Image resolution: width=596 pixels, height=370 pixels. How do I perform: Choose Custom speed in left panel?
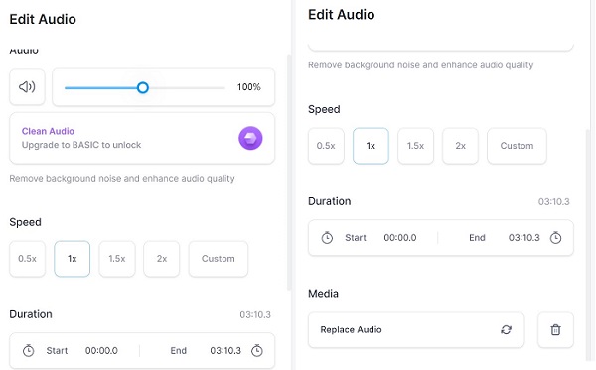(x=219, y=259)
